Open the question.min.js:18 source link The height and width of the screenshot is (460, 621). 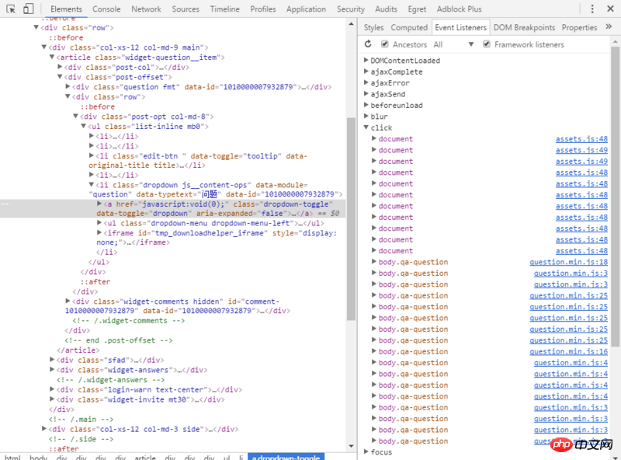tap(568, 262)
